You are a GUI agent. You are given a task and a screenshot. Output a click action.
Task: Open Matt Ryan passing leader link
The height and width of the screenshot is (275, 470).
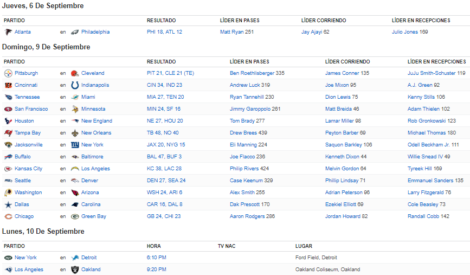click(x=231, y=32)
